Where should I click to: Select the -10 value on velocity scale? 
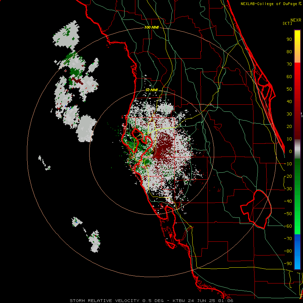(x=288, y=164)
